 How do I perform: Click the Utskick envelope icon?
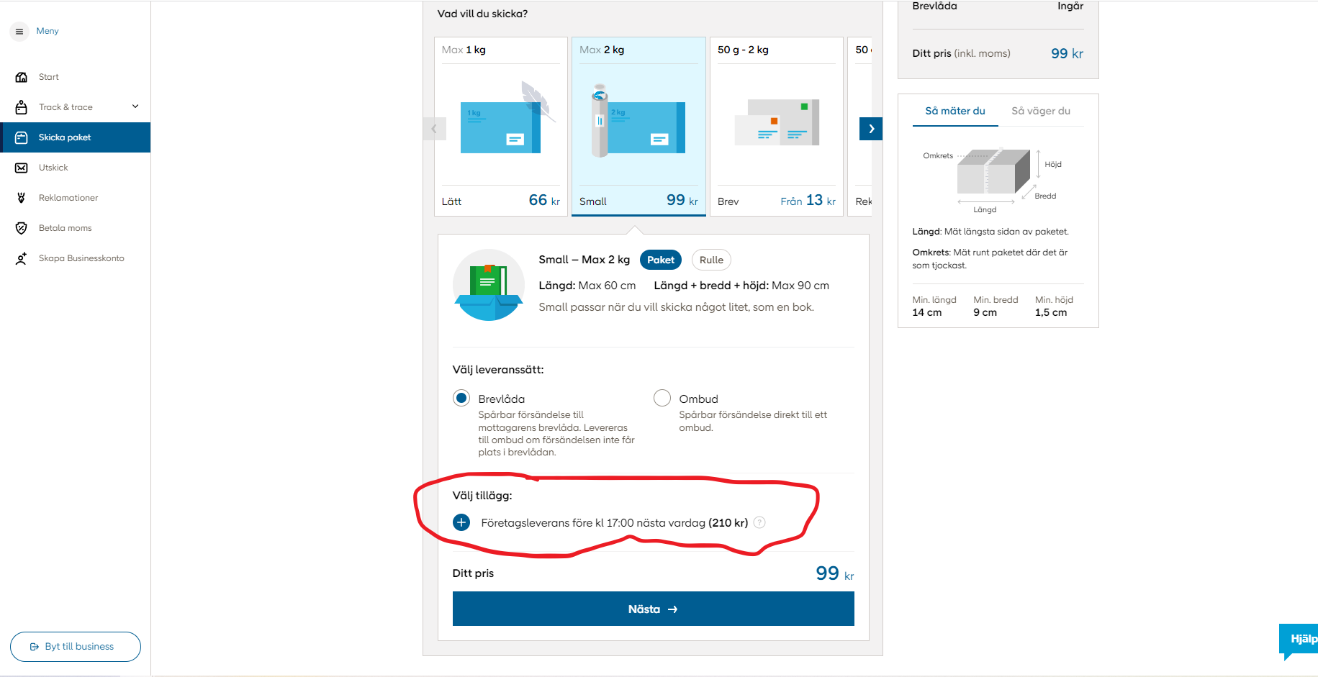tap(22, 168)
